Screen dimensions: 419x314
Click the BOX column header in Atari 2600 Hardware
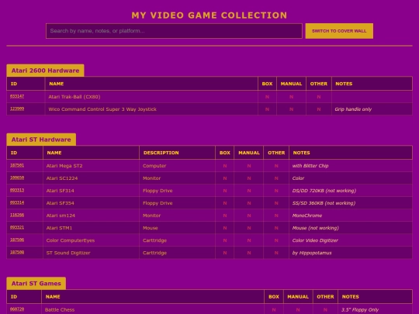(x=267, y=84)
